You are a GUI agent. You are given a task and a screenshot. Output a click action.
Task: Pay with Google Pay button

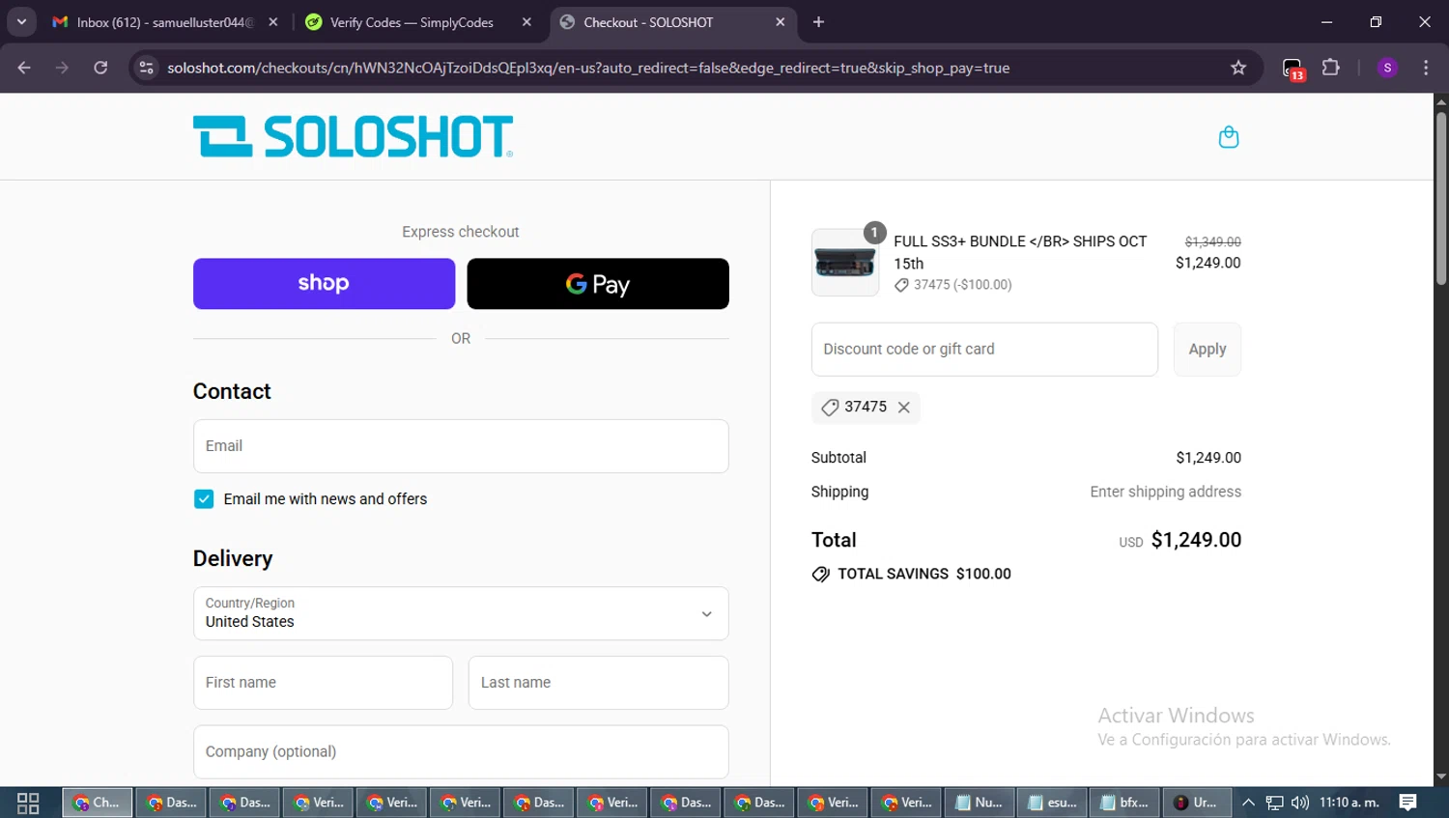[x=598, y=283]
